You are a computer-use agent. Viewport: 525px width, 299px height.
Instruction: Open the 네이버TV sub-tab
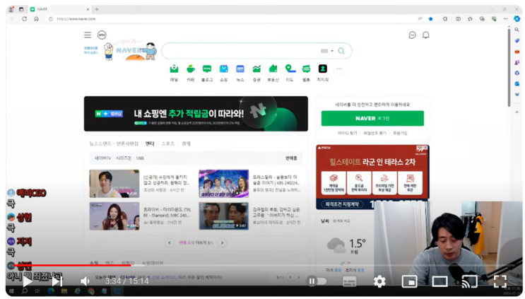tap(102, 158)
